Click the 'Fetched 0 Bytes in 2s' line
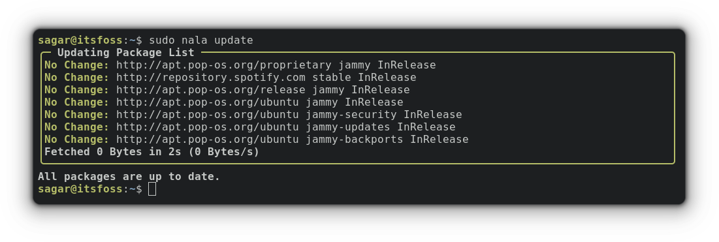This screenshot has height=242, width=719. pos(152,152)
